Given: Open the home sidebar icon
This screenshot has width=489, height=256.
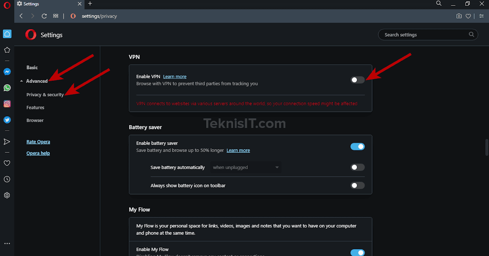Looking at the screenshot, I should click(7, 34).
